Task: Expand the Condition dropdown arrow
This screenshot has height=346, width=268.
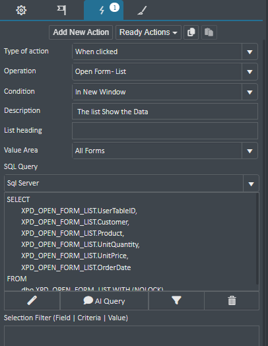Action: (x=250, y=92)
